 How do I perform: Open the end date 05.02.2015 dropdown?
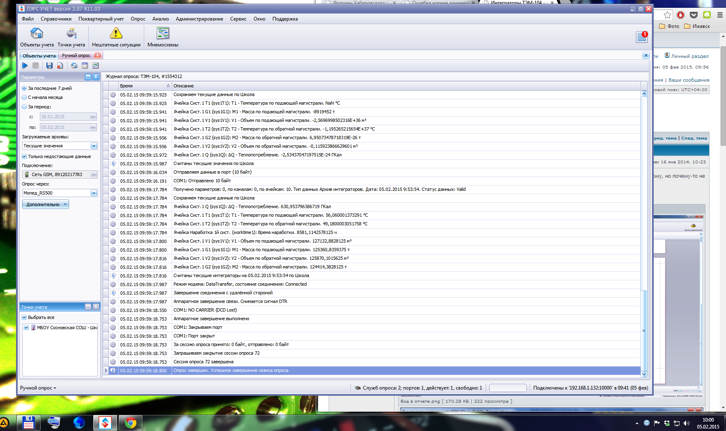tap(93, 128)
